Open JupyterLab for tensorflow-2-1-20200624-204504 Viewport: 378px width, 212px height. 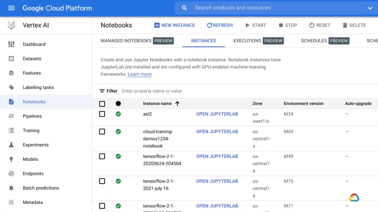pos(217,156)
